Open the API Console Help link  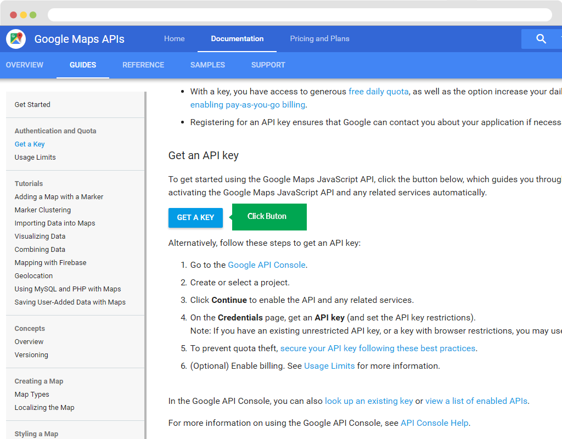click(x=435, y=423)
